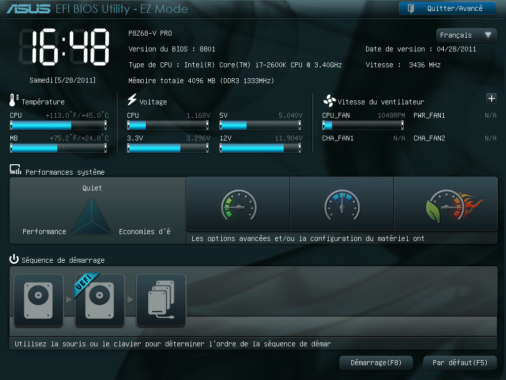Image resolution: width=506 pixels, height=380 pixels.
Task: Click the ASUS logo in the header
Action: pos(27,8)
